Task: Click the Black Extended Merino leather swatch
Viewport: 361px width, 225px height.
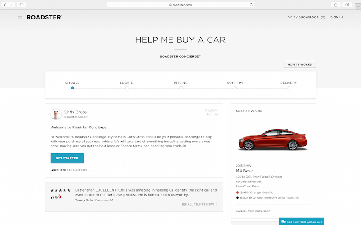Action: pyautogui.click(x=237, y=198)
